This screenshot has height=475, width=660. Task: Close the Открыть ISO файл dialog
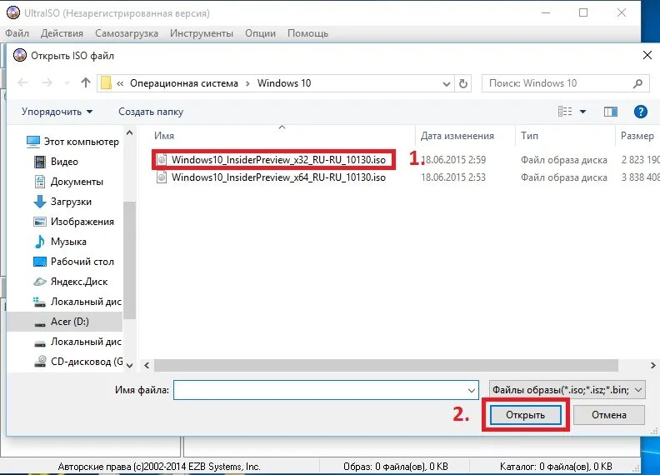pyautogui.click(x=647, y=55)
